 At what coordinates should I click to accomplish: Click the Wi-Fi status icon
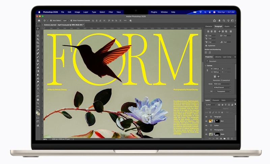coord(200,12)
